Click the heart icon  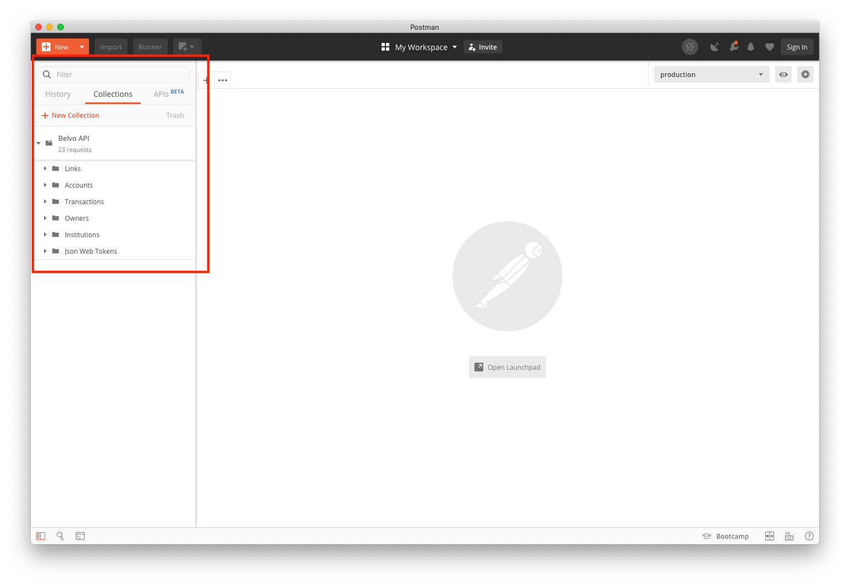[770, 47]
